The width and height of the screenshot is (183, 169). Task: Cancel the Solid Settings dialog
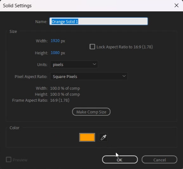point(159,160)
